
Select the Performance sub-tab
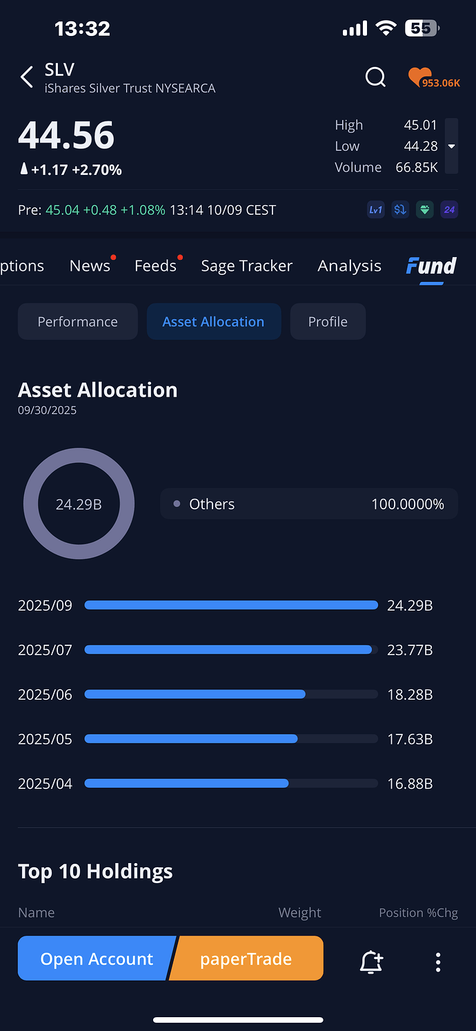click(77, 322)
